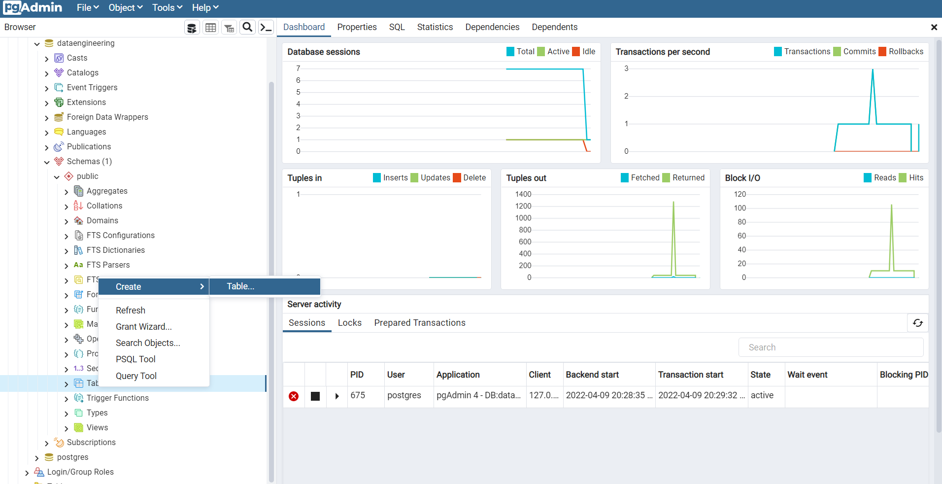This screenshot has height=484, width=942.
Task: Click the Total sessions legend swatch
Action: pyautogui.click(x=510, y=52)
